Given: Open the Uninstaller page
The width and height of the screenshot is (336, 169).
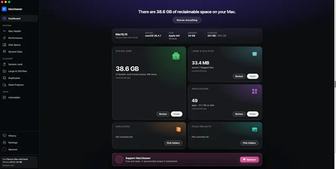Looking at the screenshot, I should click(x=19, y=97).
